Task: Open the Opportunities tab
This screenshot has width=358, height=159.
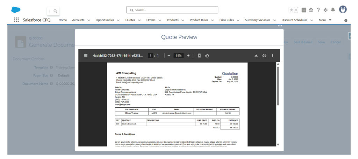Action: tap(105, 20)
